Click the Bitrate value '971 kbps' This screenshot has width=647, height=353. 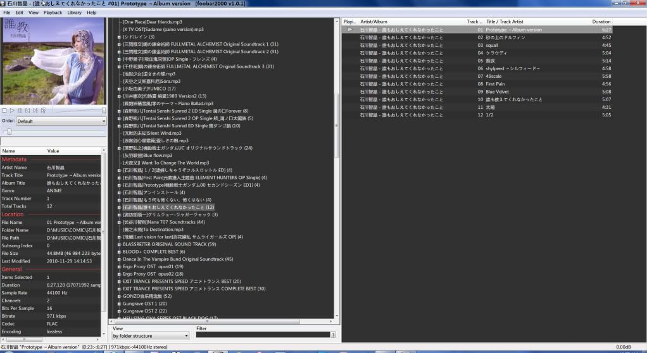[x=56, y=316]
